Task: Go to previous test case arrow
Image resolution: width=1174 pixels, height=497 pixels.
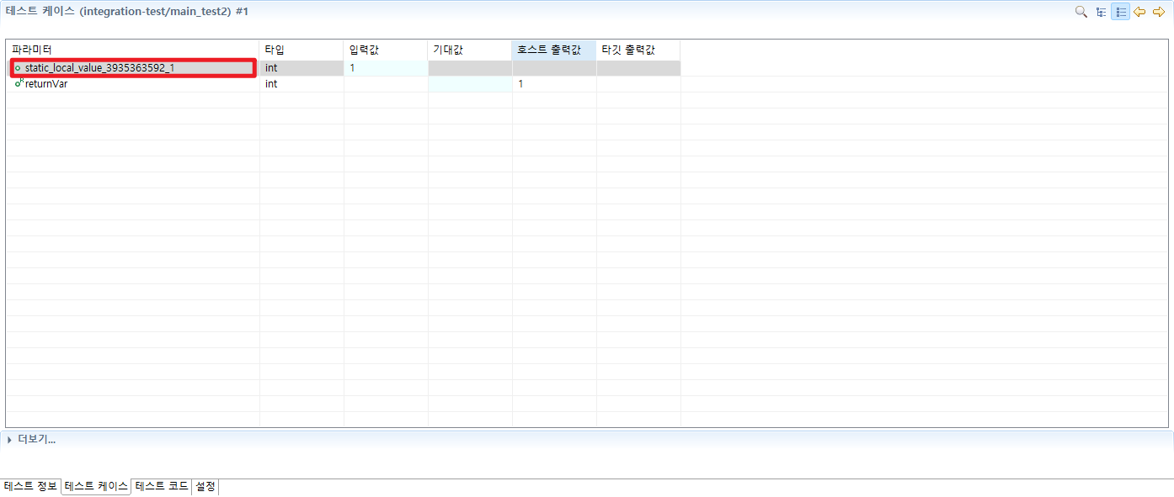Action: click(x=1139, y=12)
